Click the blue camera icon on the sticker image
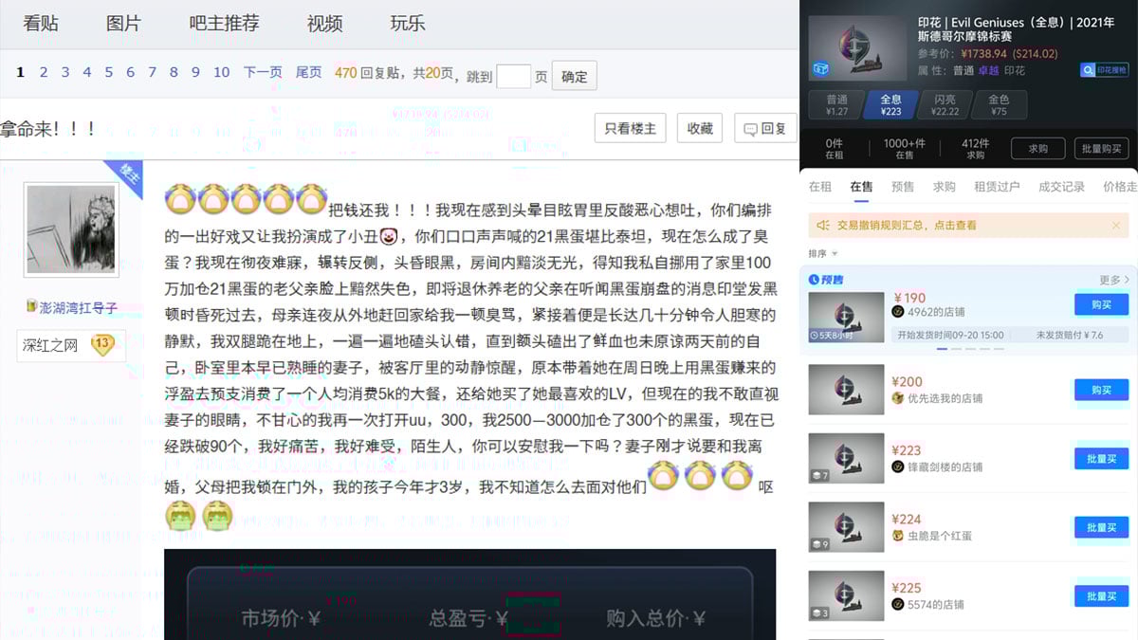The height and width of the screenshot is (640, 1138). (821, 69)
